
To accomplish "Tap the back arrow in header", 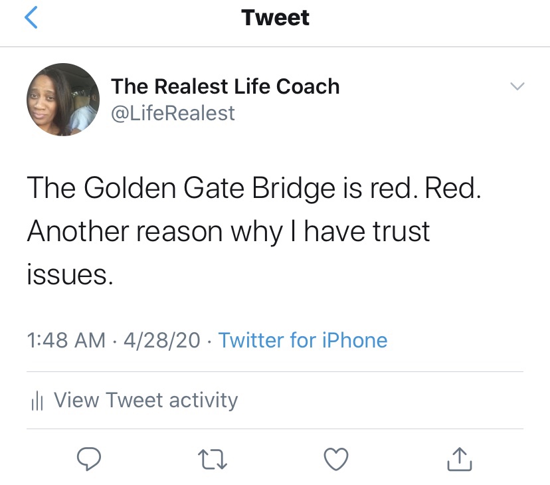I will point(30,17).
